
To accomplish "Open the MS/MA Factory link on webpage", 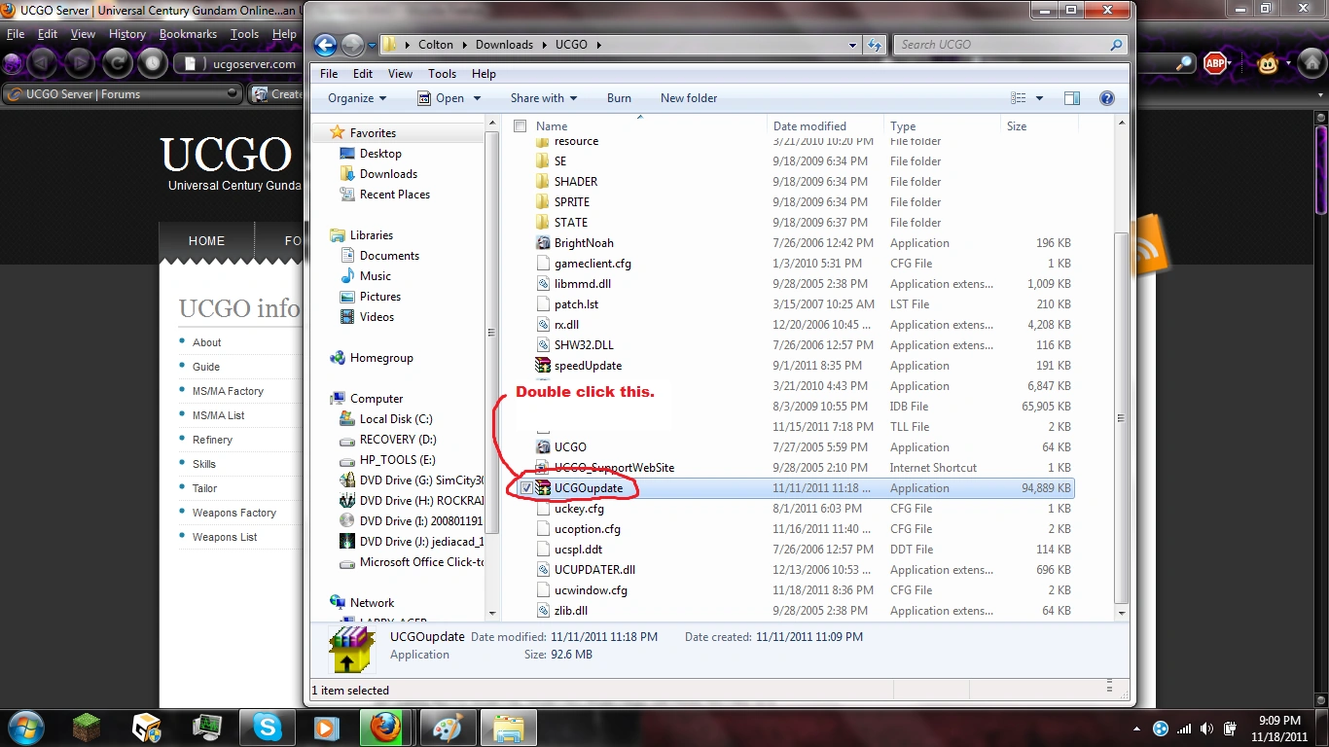I will click(x=228, y=391).
